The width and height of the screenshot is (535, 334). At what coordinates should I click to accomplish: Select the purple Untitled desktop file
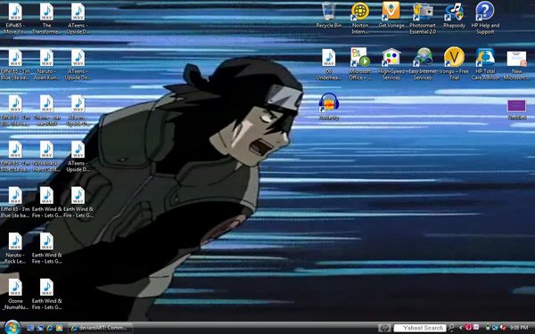click(516, 110)
